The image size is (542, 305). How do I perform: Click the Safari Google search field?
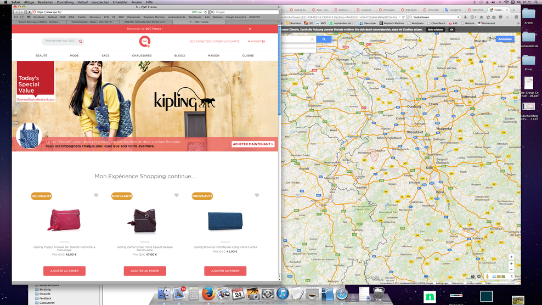coord(244,12)
